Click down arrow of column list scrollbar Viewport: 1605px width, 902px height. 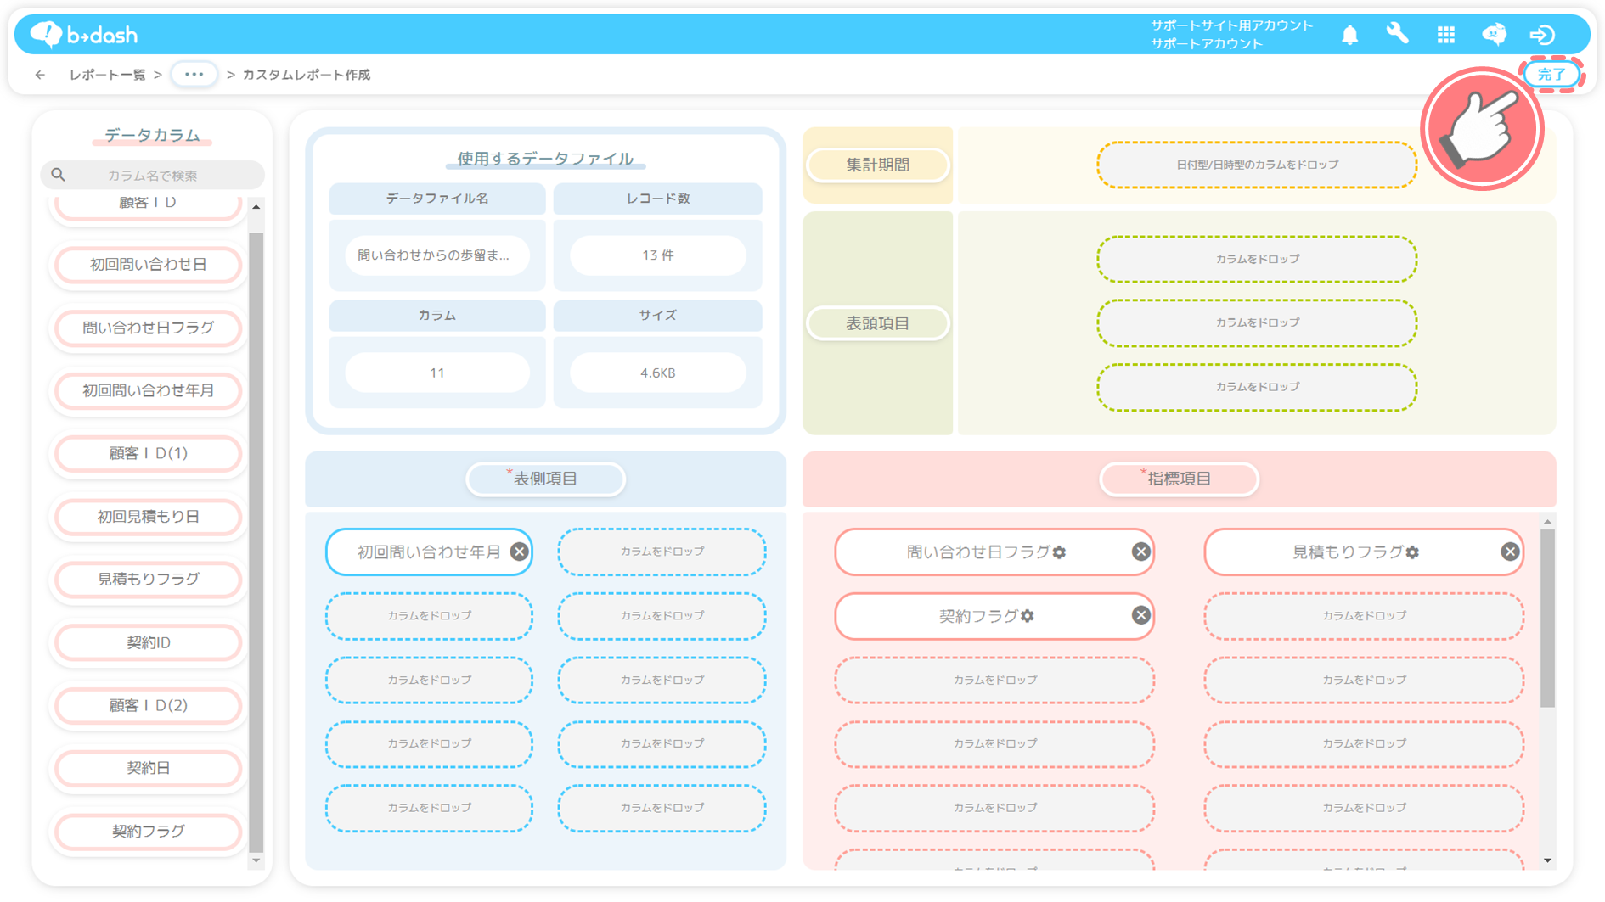(x=256, y=860)
